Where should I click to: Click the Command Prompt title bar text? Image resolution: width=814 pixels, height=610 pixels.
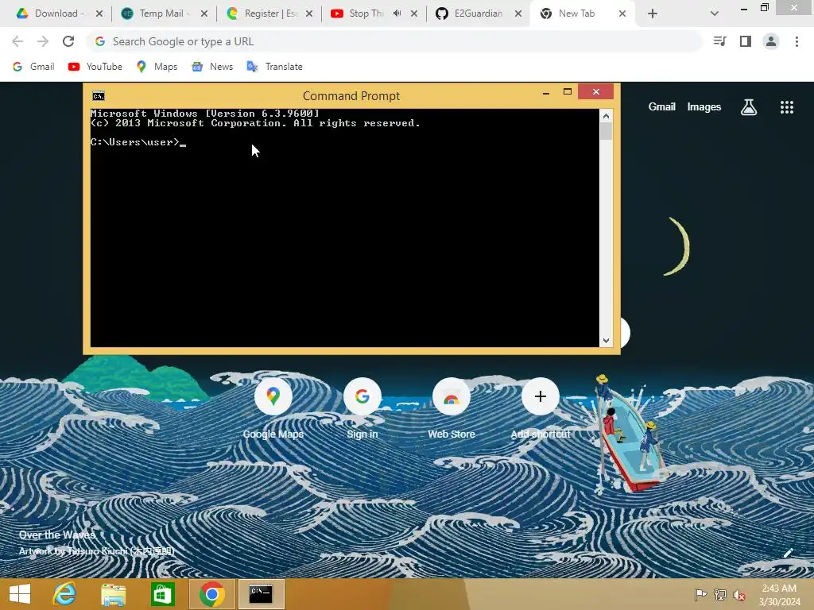tap(351, 96)
